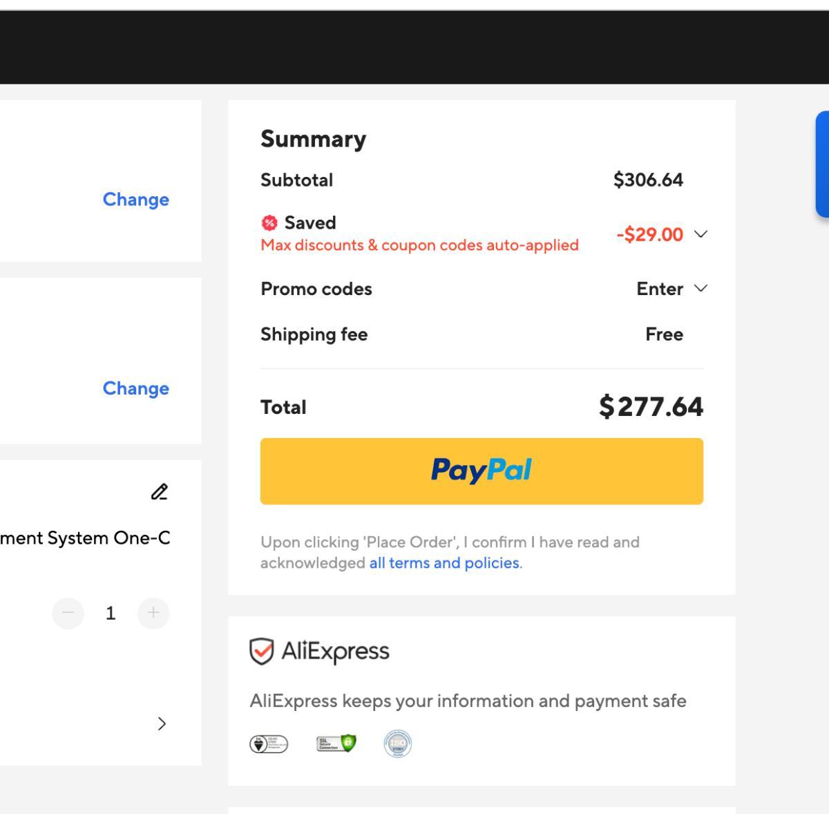829x814 pixels.
Task: Pay with the yellow PayPal button
Action: tap(482, 471)
